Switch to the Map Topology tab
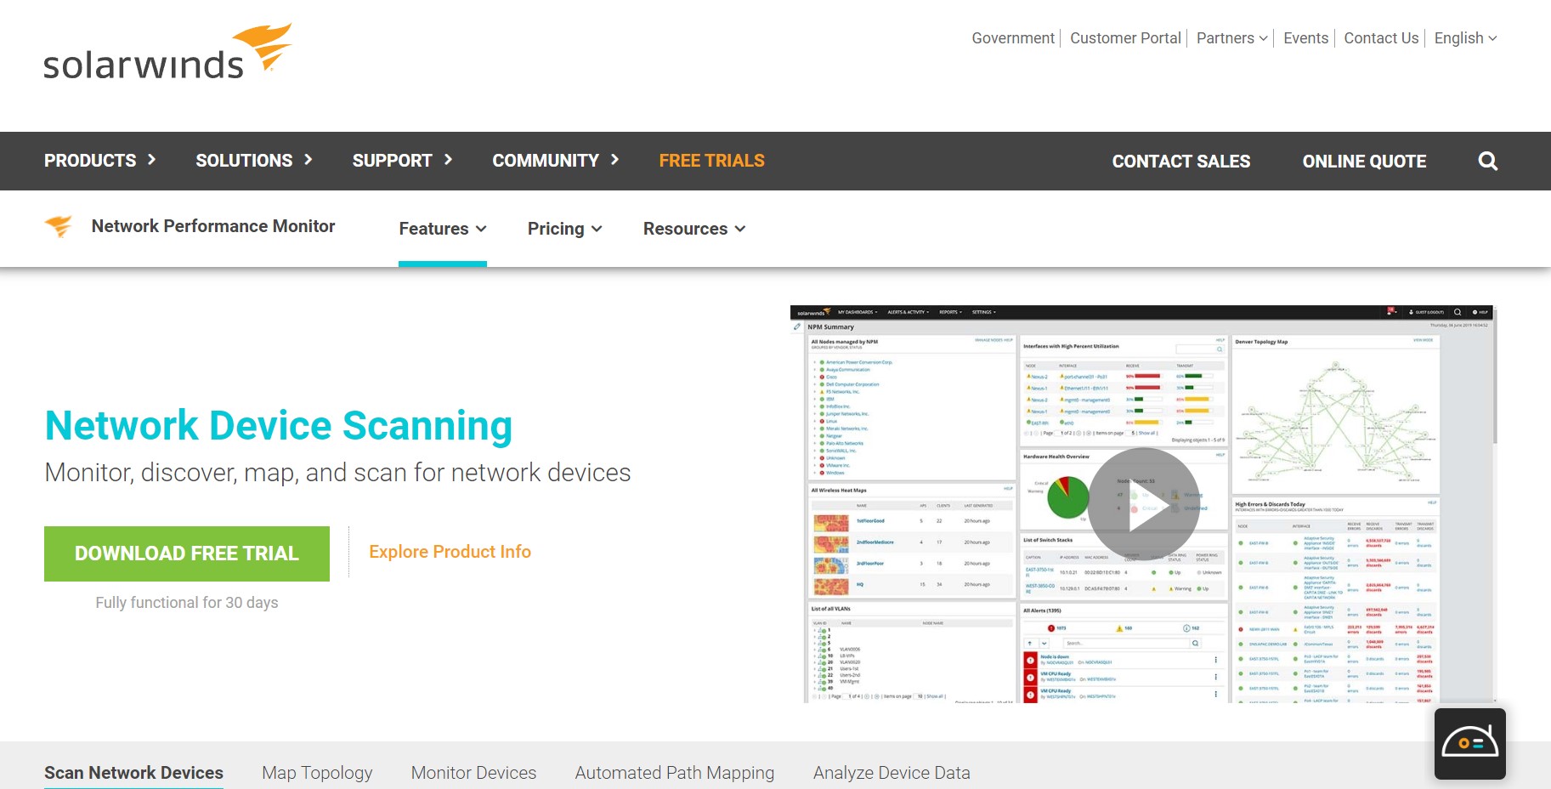Viewport: 1551px width, 789px height. coord(317,773)
